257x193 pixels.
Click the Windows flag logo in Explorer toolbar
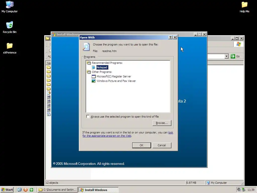click(x=238, y=44)
